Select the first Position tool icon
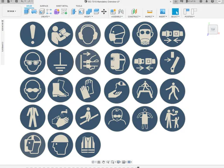224x168 pixels. click(x=187, y=12)
